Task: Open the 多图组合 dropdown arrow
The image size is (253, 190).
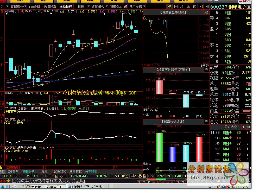Action: coord(107,7)
